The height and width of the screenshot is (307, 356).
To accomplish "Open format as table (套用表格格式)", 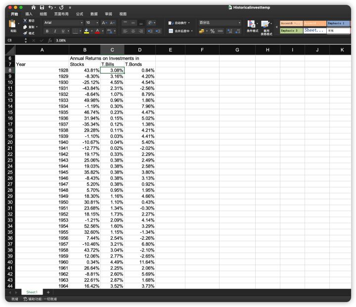I will coord(266,28).
